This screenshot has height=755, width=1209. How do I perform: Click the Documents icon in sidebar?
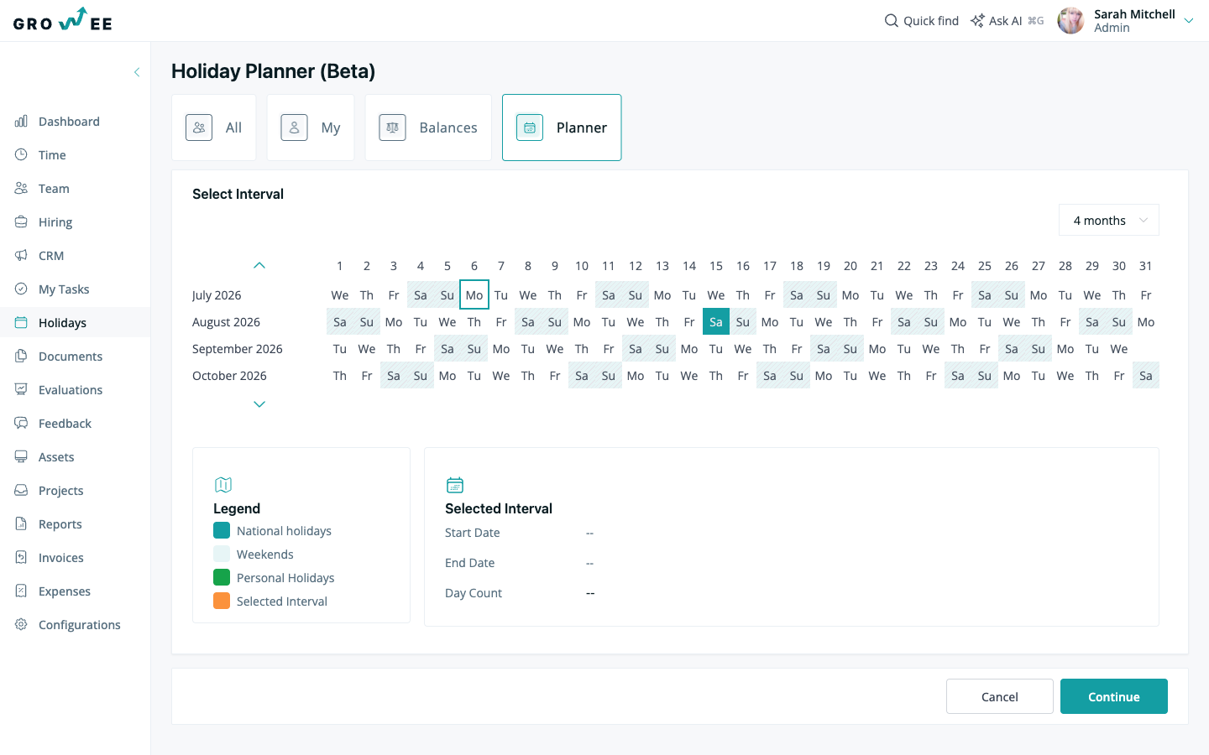21,357
